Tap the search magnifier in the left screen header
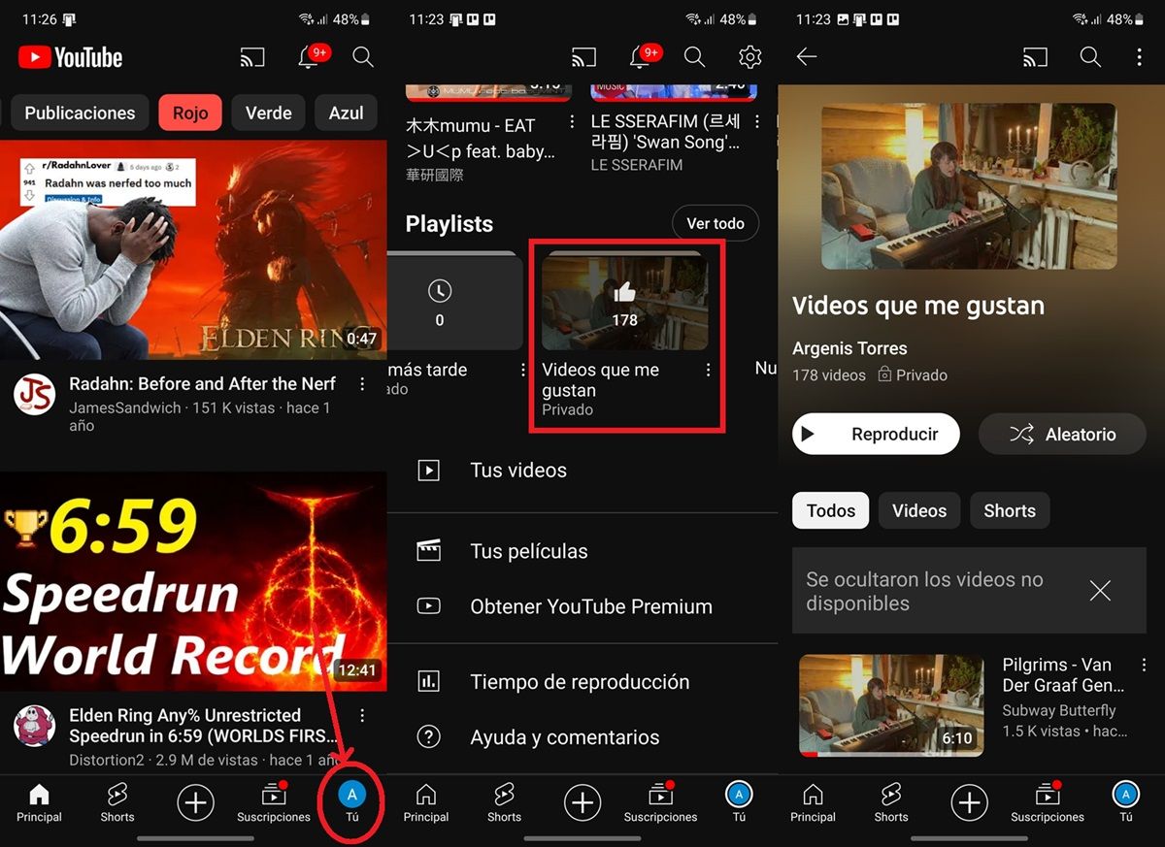Screen dimensions: 1165x847 (x=363, y=57)
